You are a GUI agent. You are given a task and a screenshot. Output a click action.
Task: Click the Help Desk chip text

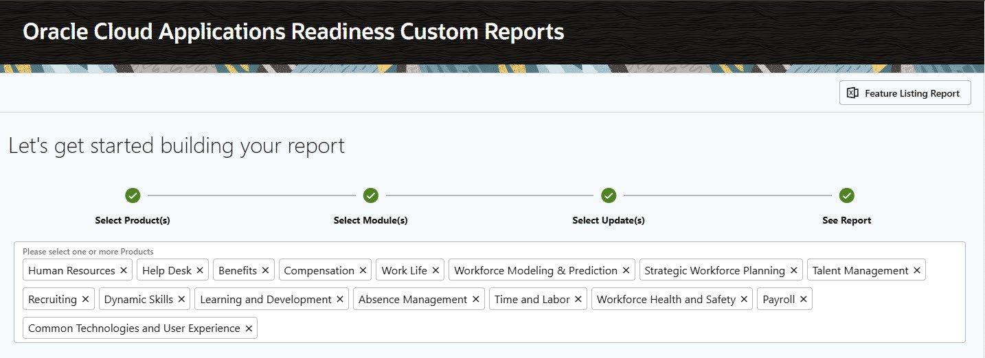(167, 270)
